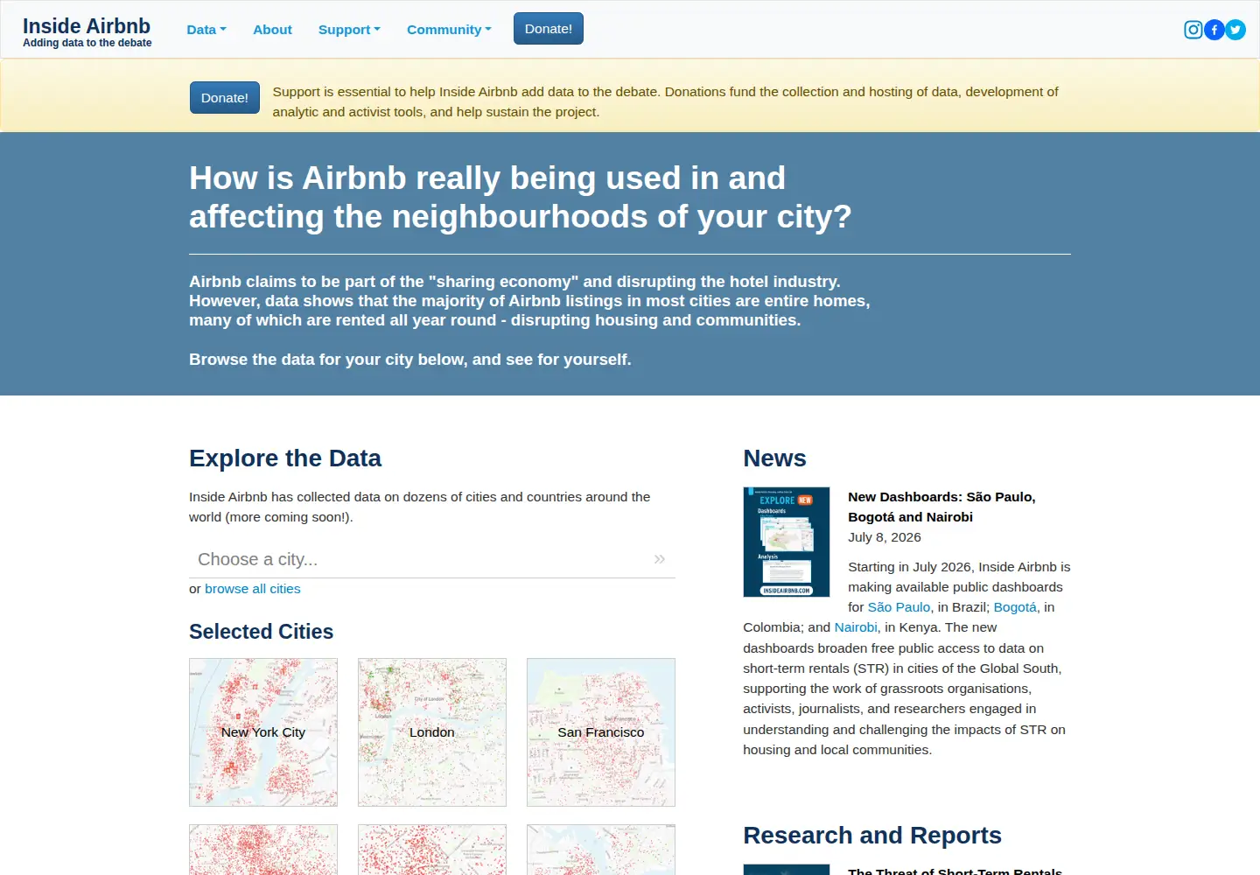Viewport: 1260px width, 875px height.
Task: Click the Selected Cities heading
Action: tap(262, 632)
